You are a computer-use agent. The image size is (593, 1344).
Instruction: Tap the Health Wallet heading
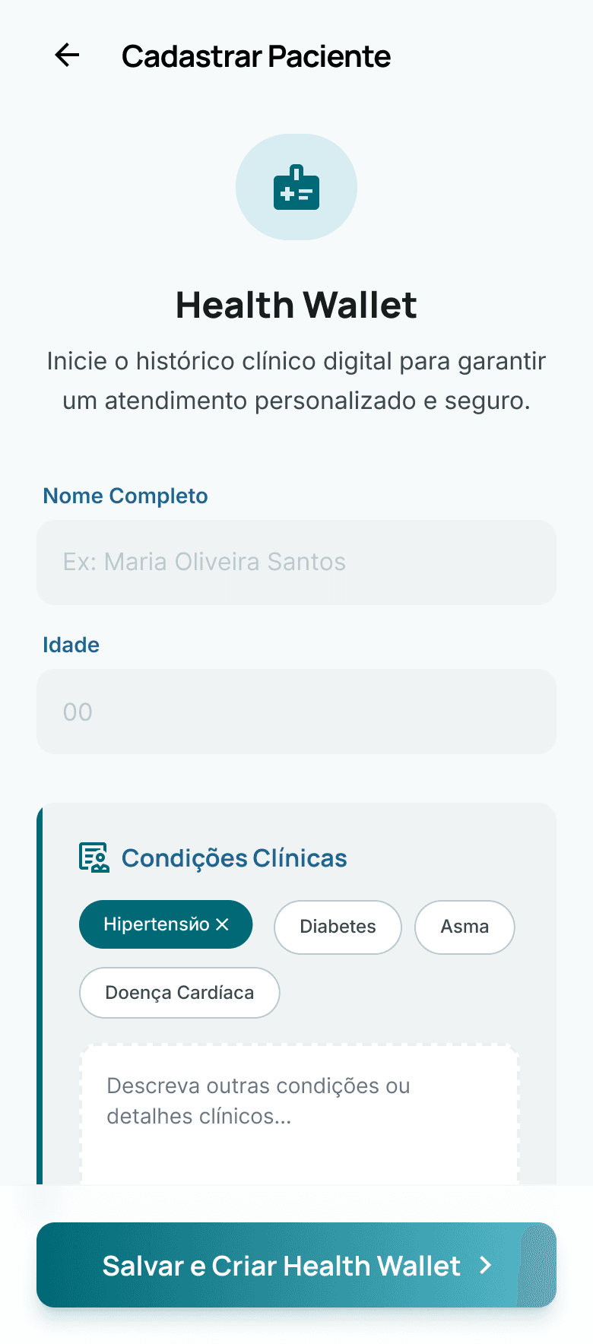point(296,306)
